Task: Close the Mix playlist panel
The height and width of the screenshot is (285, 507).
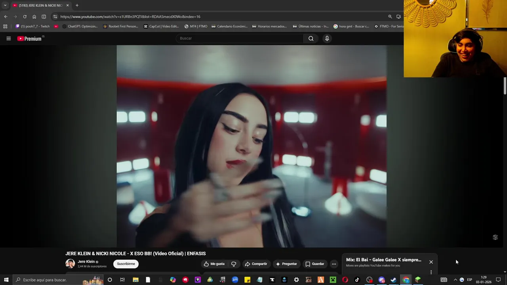Action: pyautogui.click(x=431, y=262)
